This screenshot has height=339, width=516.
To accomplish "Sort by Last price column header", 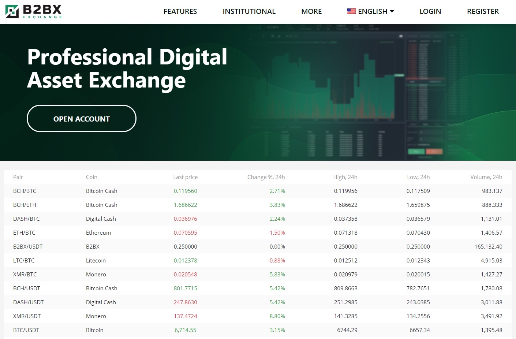I will [x=185, y=177].
